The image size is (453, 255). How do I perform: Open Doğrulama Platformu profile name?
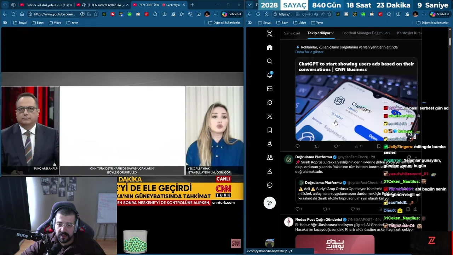(314, 157)
